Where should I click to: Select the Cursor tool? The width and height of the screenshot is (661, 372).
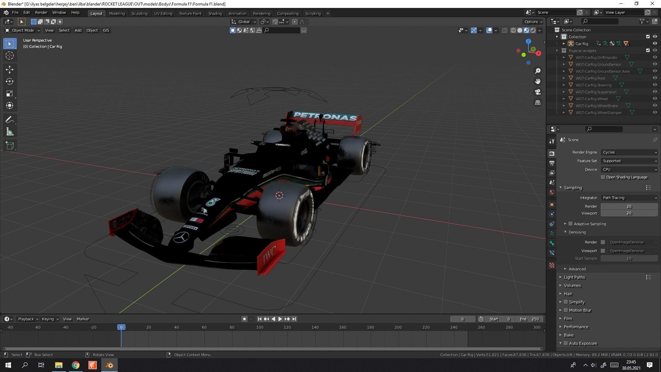10,55
